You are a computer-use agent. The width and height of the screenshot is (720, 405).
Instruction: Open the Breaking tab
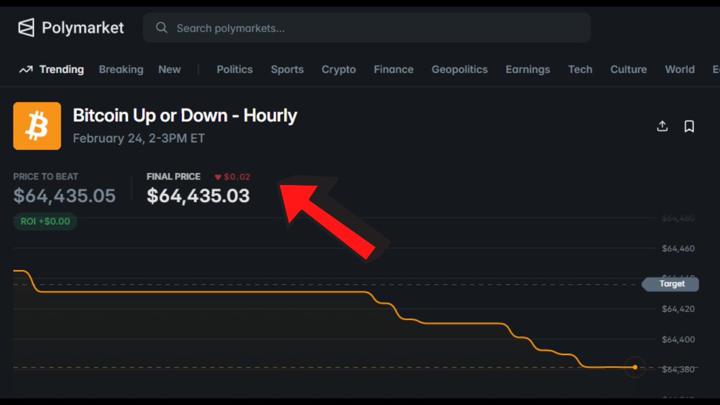121,70
